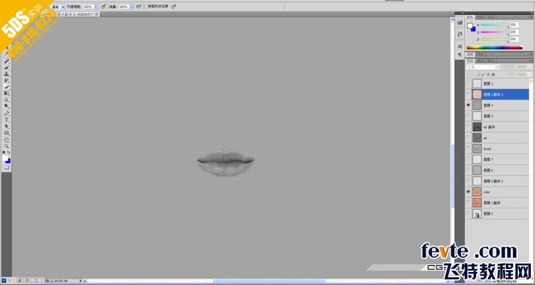535x285 pixels.
Task: Select the Hand tool
Action: click(x=7, y=140)
